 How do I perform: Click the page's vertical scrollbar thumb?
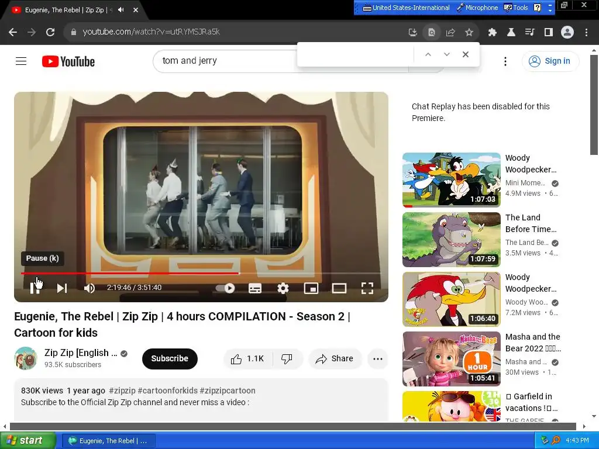pyautogui.click(x=594, y=105)
